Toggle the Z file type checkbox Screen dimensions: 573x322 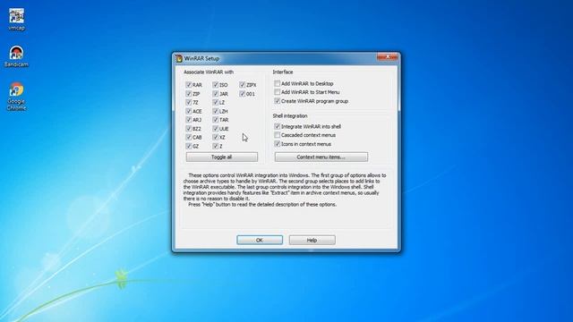point(215,146)
